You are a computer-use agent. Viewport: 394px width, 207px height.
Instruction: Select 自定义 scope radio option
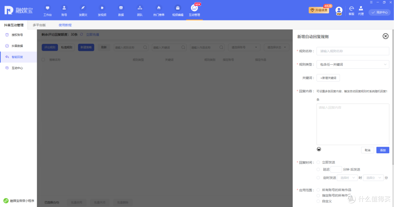(x=318, y=201)
